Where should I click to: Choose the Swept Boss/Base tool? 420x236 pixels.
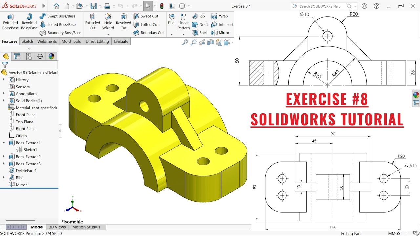[57, 16]
